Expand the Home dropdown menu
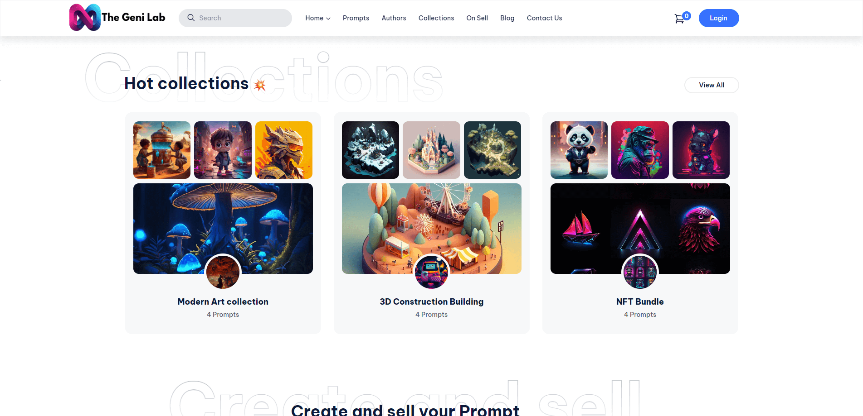 pos(317,18)
